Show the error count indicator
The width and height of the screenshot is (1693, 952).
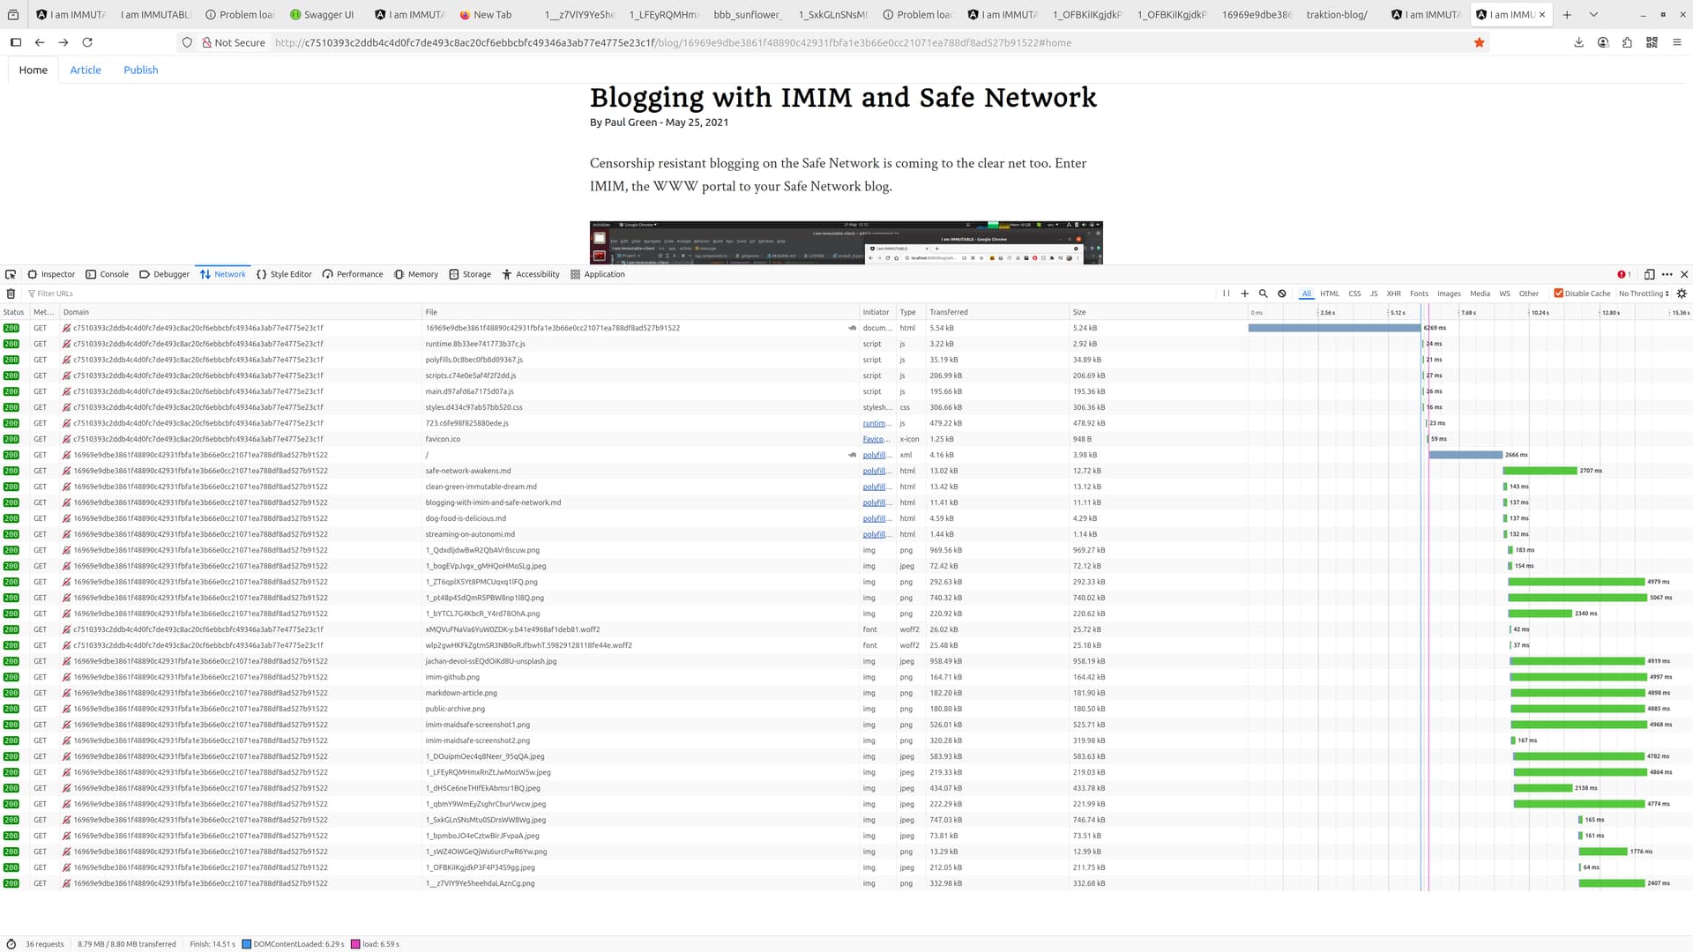1623,274
